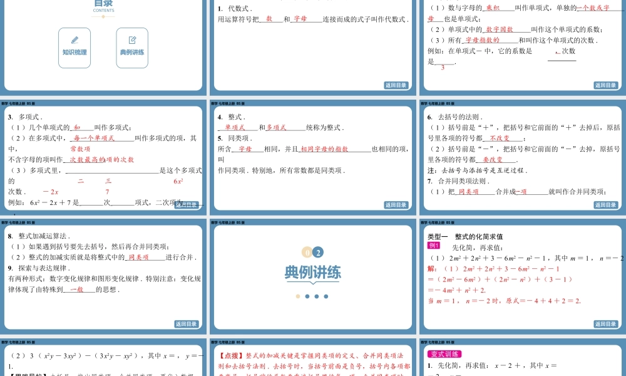The width and height of the screenshot is (626, 376).
Task: Click the edit icon above 典例讲练
Action: point(132,39)
